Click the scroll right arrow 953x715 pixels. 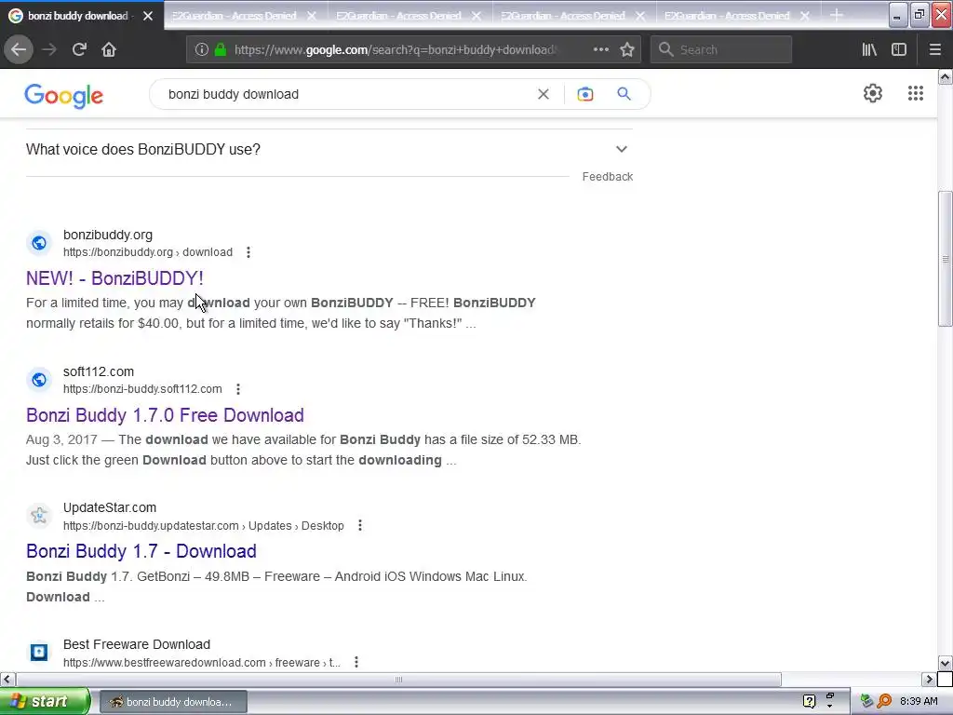click(x=929, y=679)
